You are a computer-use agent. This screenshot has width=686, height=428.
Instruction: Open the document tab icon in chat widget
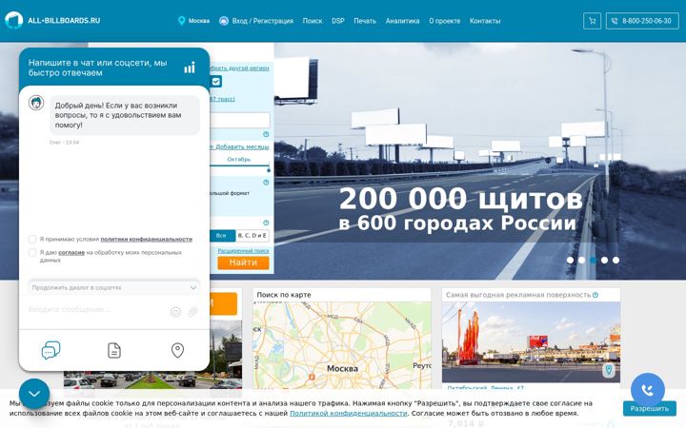pos(114,350)
